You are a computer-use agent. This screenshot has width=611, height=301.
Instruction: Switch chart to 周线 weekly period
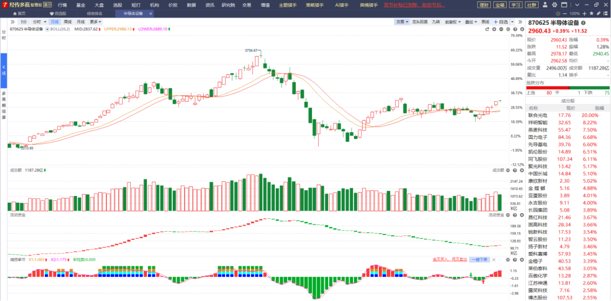[68, 22]
